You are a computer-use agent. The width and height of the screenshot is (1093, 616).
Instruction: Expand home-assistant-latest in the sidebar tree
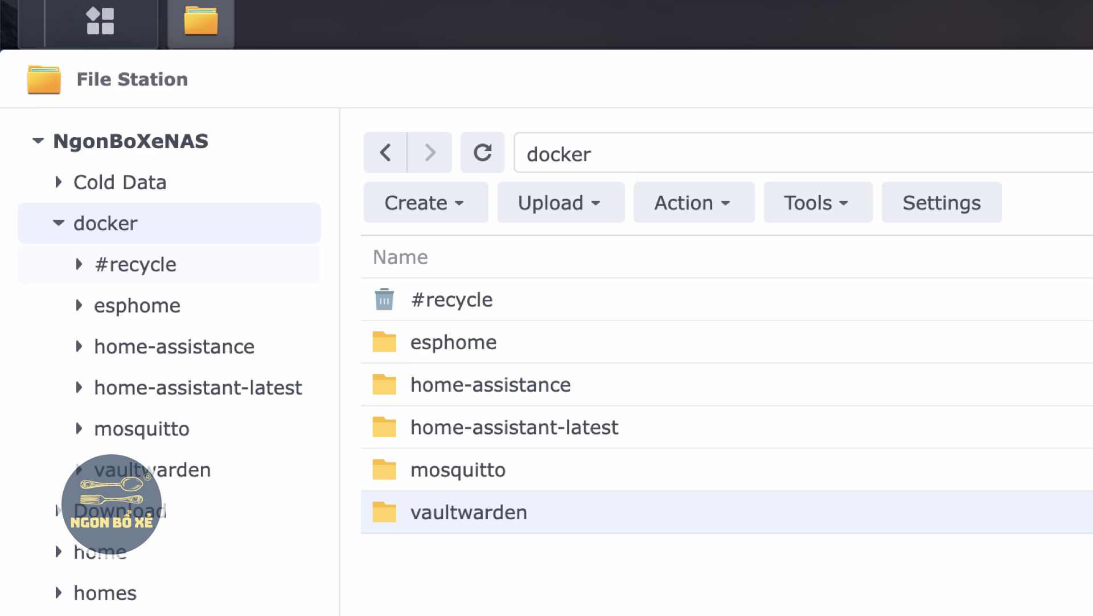tap(79, 387)
